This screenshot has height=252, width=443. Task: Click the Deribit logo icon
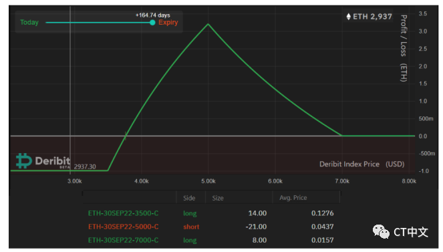[24, 160]
